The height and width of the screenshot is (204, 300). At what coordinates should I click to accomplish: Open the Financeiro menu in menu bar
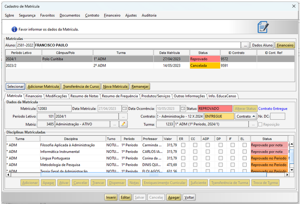pos(112,15)
